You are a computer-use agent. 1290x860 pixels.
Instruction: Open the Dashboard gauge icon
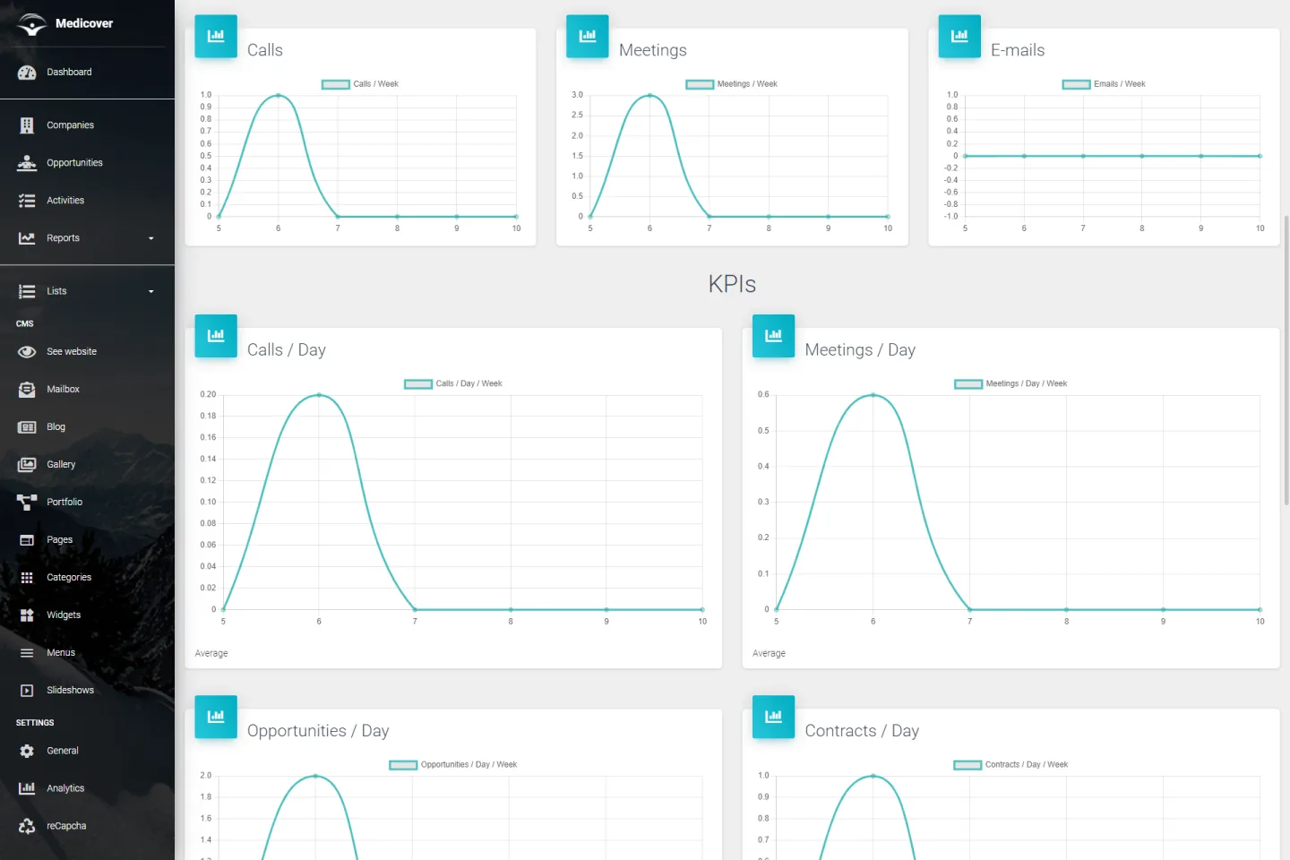[x=27, y=73]
